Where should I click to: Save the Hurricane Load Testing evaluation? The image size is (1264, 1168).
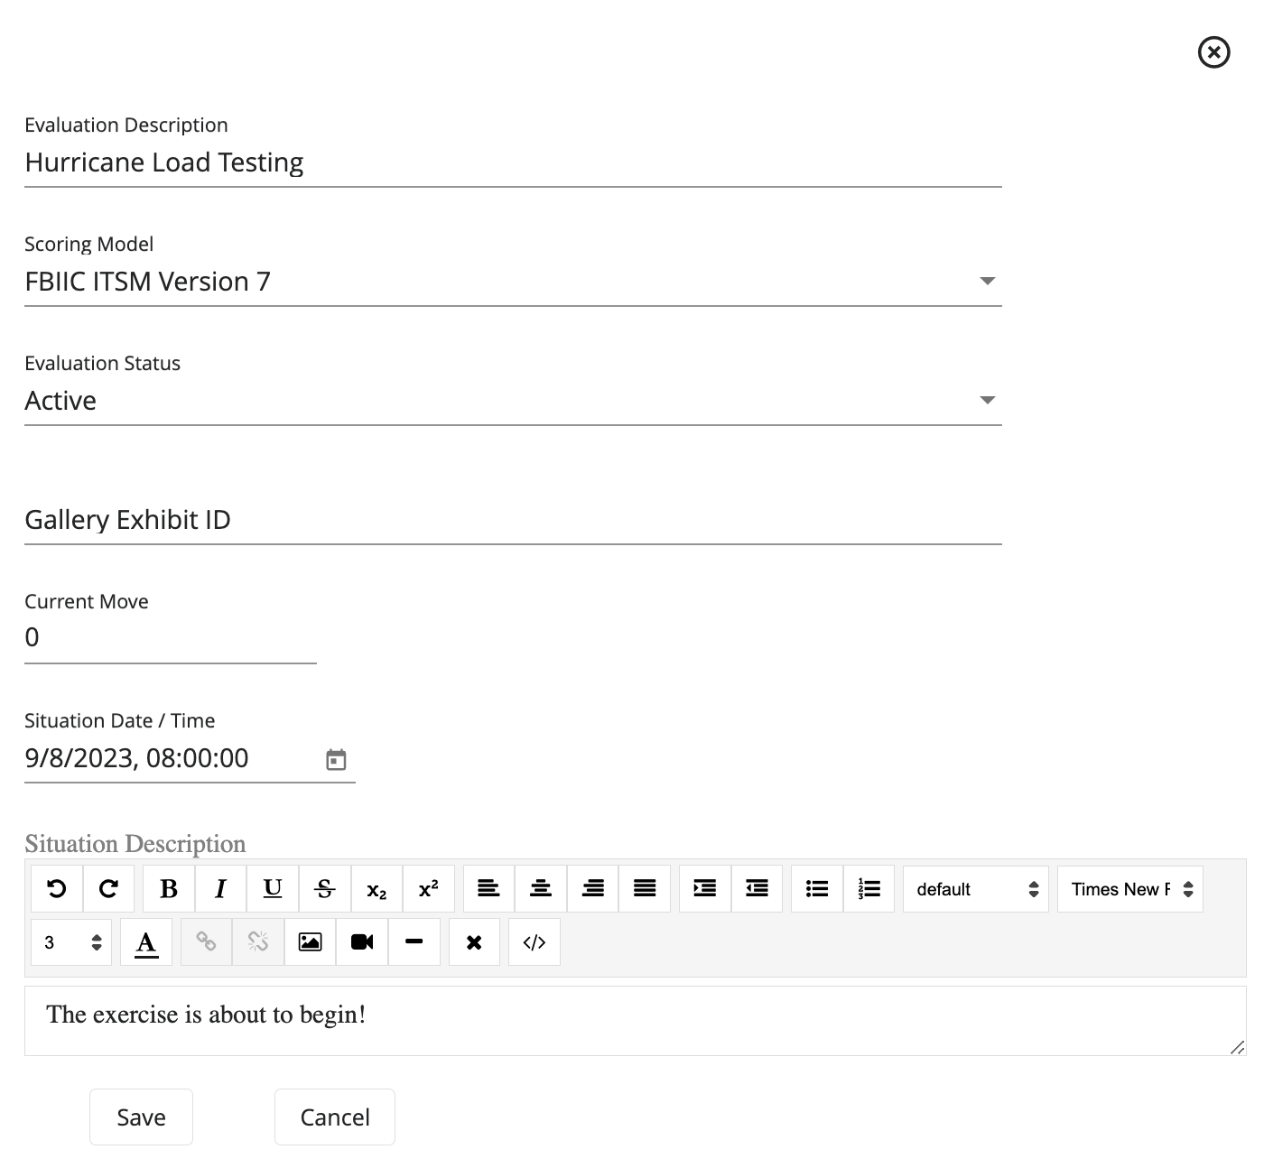[x=141, y=1117]
